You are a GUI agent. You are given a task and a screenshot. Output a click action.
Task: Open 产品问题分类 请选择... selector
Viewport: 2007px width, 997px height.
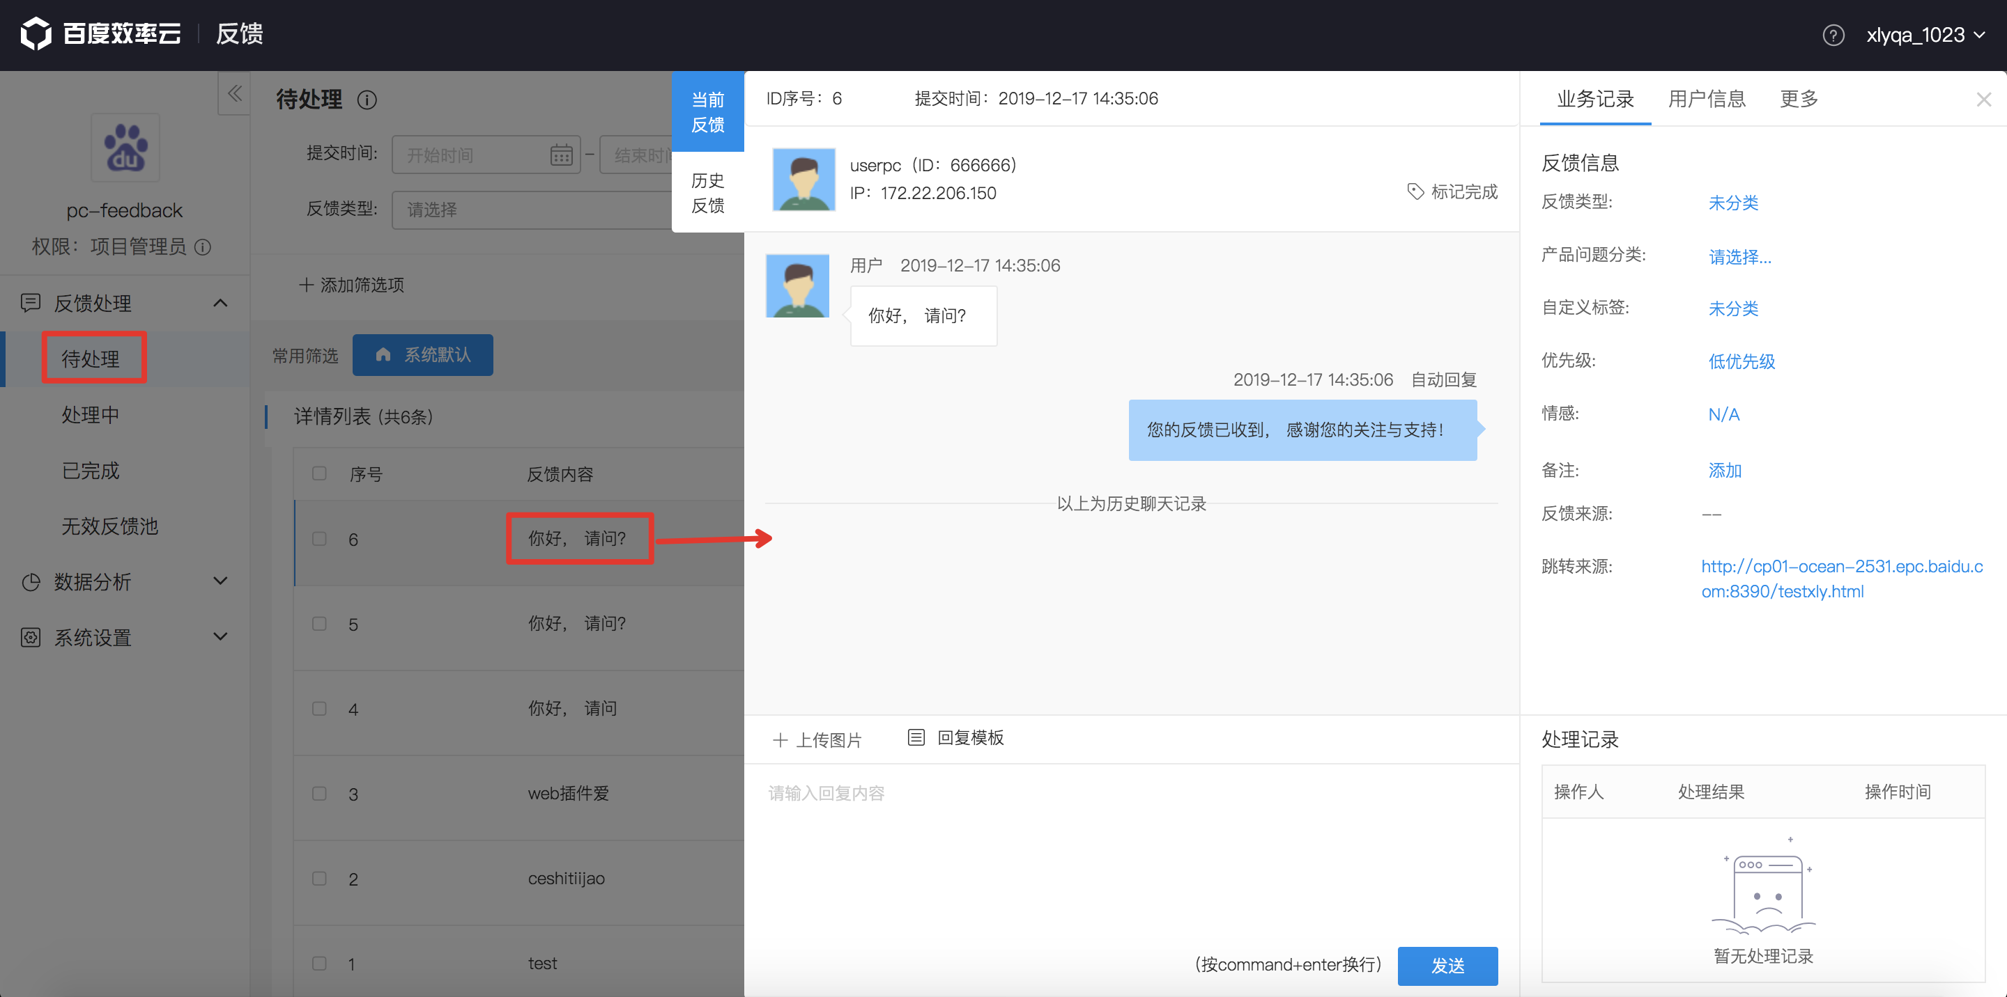click(x=1740, y=257)
